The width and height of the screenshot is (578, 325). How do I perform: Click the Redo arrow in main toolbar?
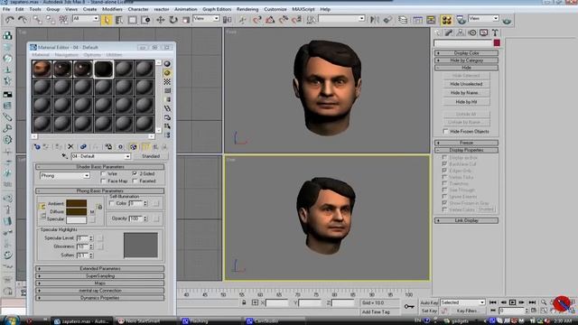point(23,20)
